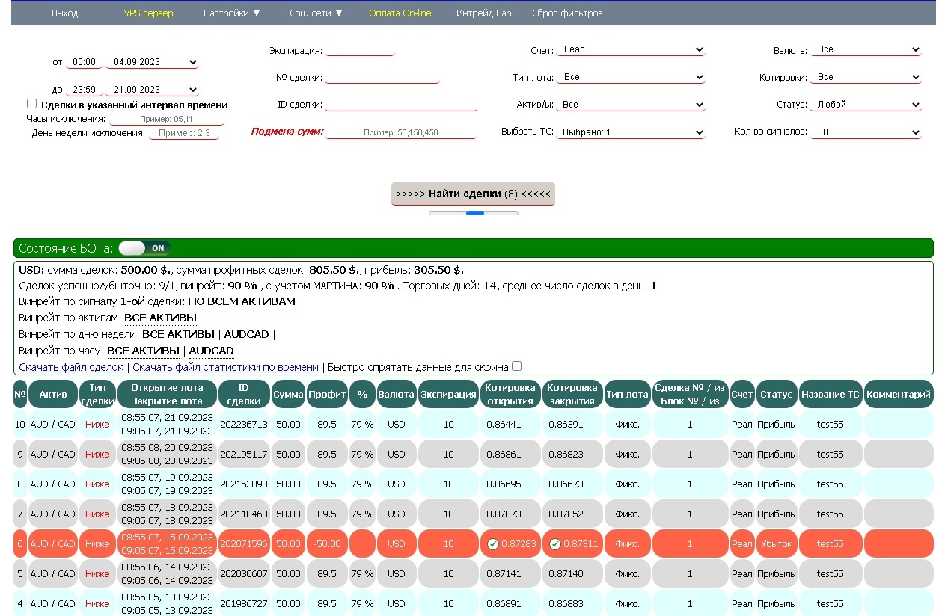The height and width of the screenshot is (616, 942).
Task: Expand the 'Счет' dropdown showing Реал
Action: 631,49
